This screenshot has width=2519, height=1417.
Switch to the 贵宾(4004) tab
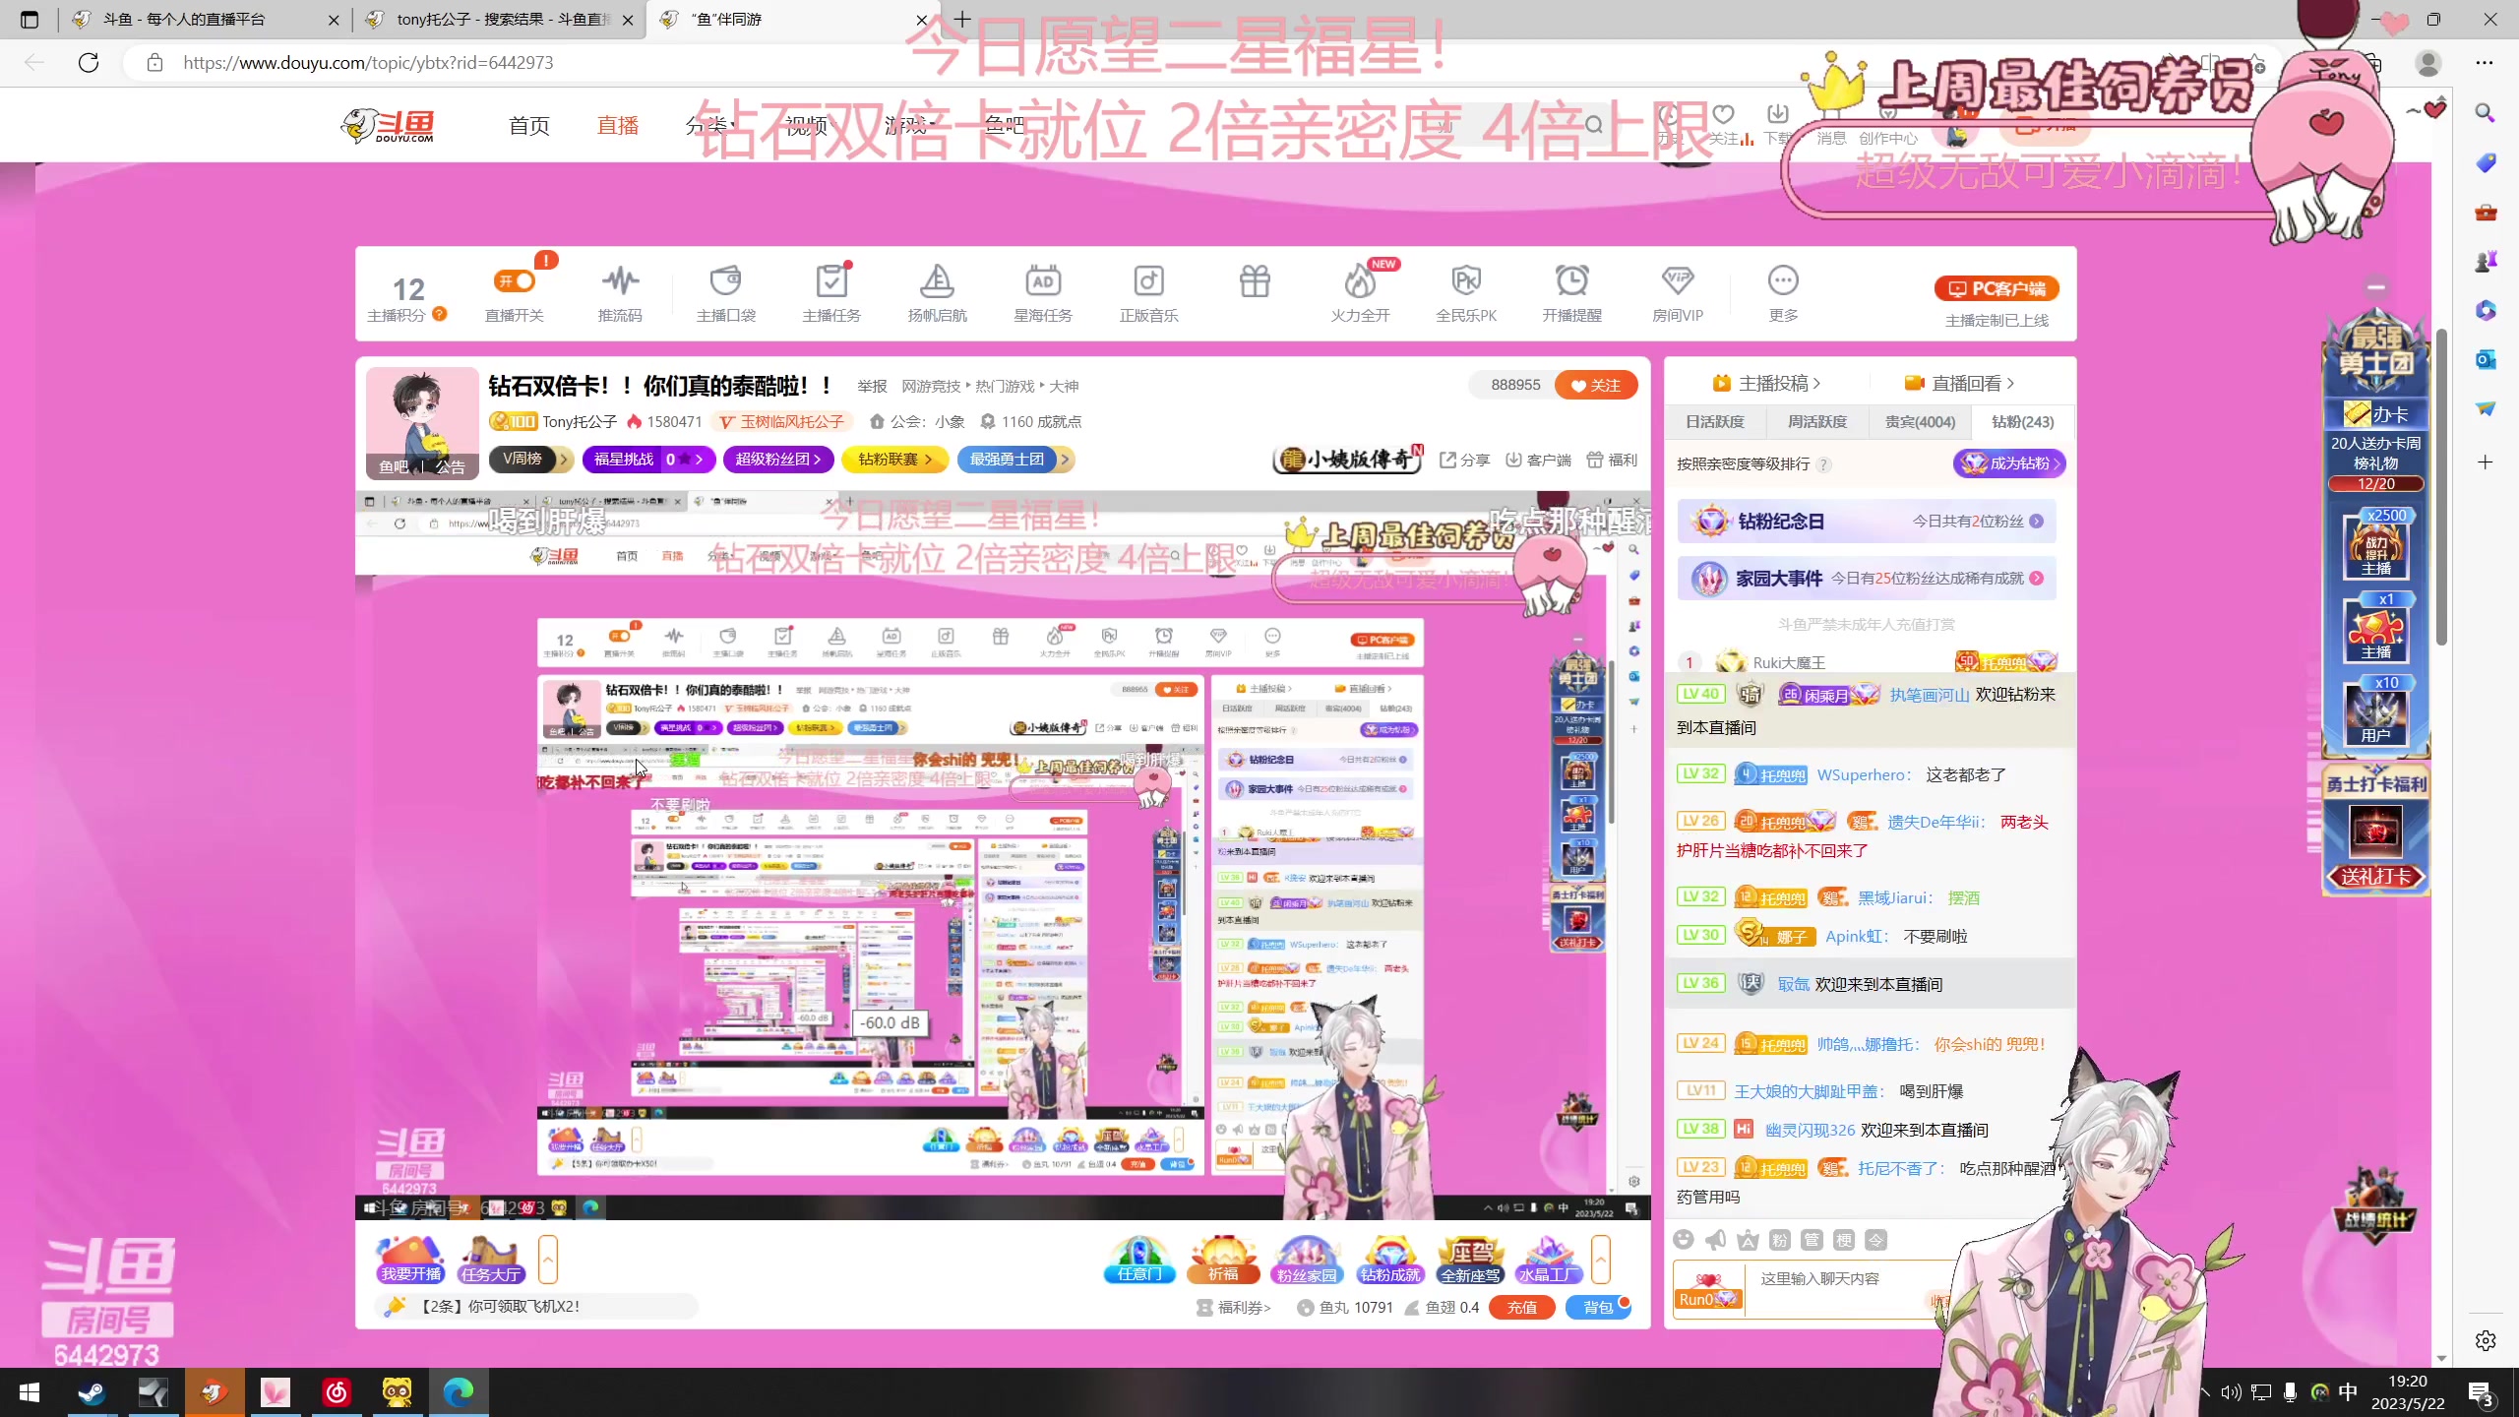click(1920, 421)
